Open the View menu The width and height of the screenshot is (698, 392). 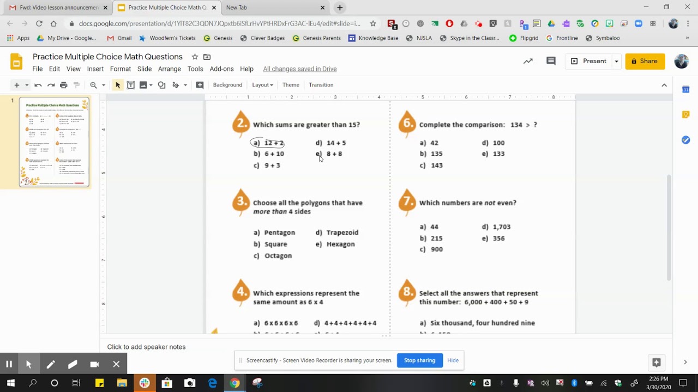coord(74,69)
